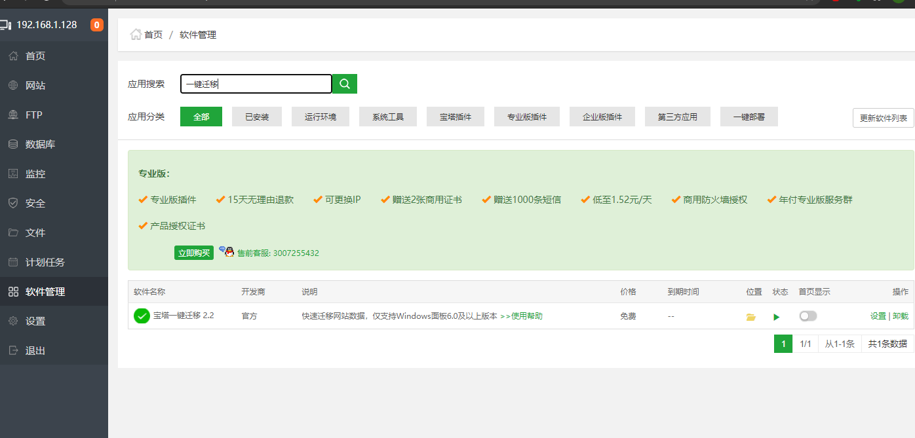
Task: Click the 低至1.52元/天 feature text
Action: [x=622, y=200]
